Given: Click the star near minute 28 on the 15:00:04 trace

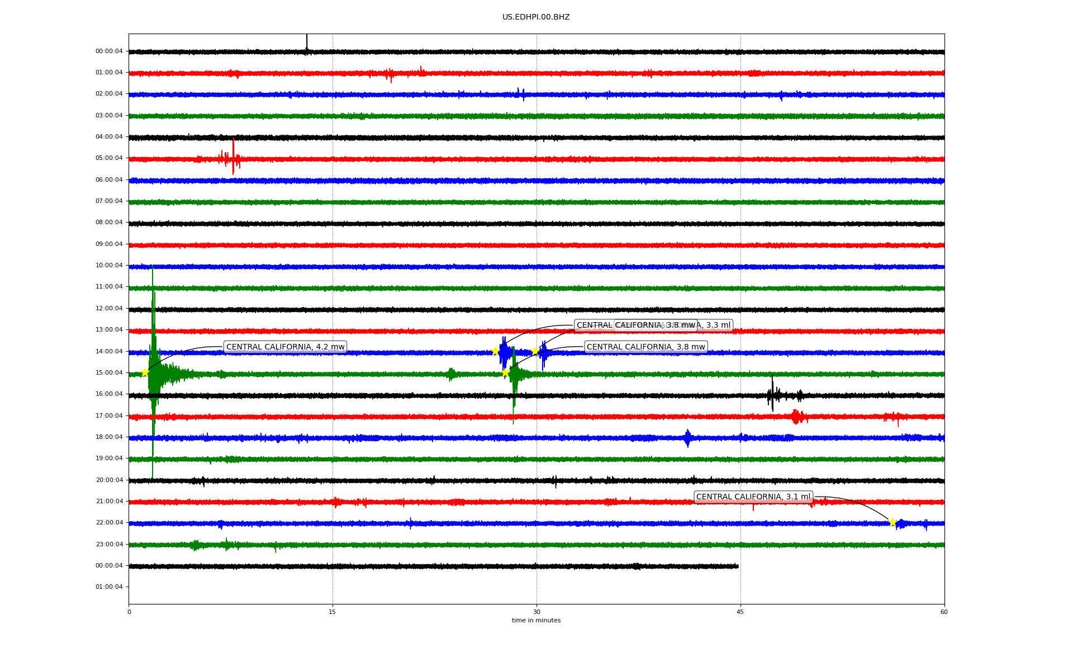Looking at the screenshot, I should (505, 372).
